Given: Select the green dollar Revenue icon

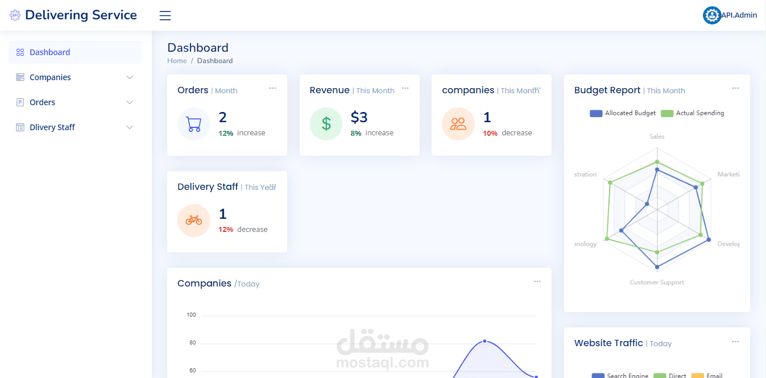Looking at the screenshot, I should tap(326, 124).
